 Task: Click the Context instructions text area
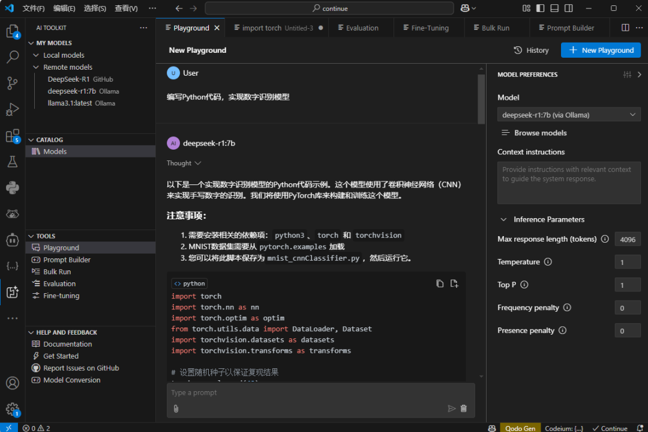[569, 183]
